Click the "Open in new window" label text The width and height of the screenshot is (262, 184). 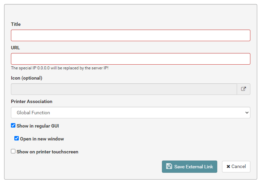tap(42, 139)
